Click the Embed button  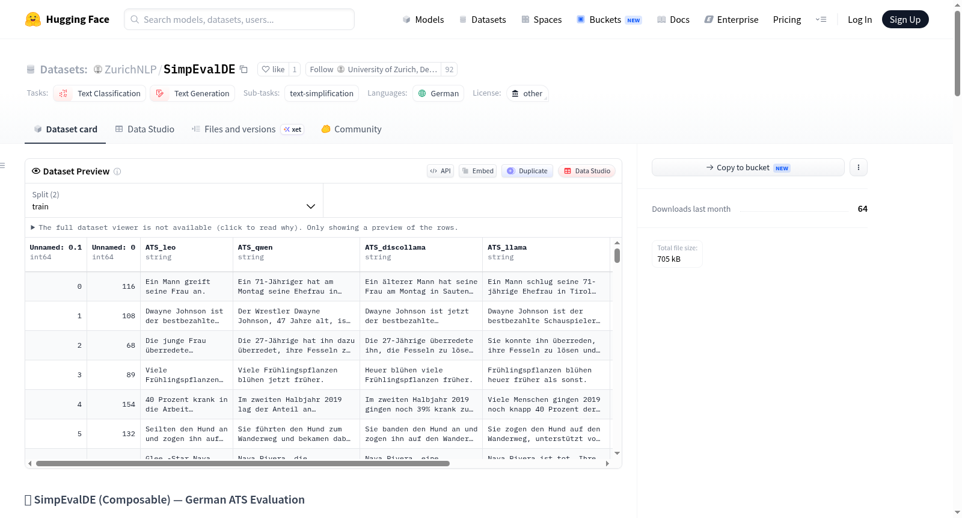coord(477,171)
